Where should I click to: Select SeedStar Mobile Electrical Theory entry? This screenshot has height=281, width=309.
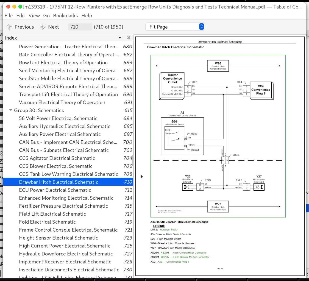point(68,79)
